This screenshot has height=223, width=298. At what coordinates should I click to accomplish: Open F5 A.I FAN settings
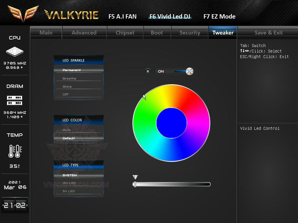[123, 17]
